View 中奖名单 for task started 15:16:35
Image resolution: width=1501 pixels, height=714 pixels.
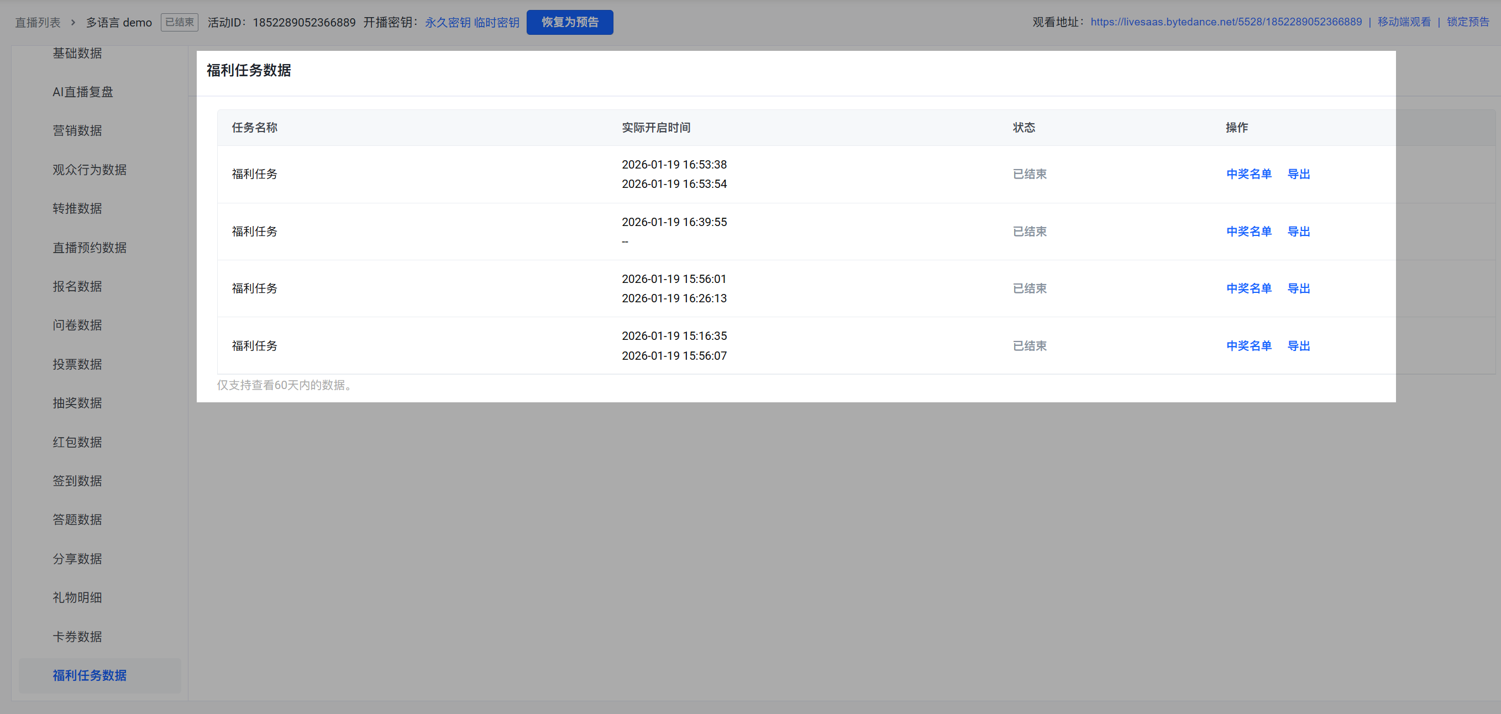[x=1248, y=345]
